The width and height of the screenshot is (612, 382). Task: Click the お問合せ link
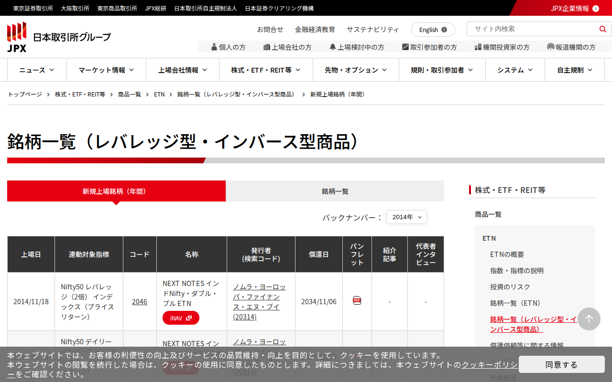click(270, 30)
